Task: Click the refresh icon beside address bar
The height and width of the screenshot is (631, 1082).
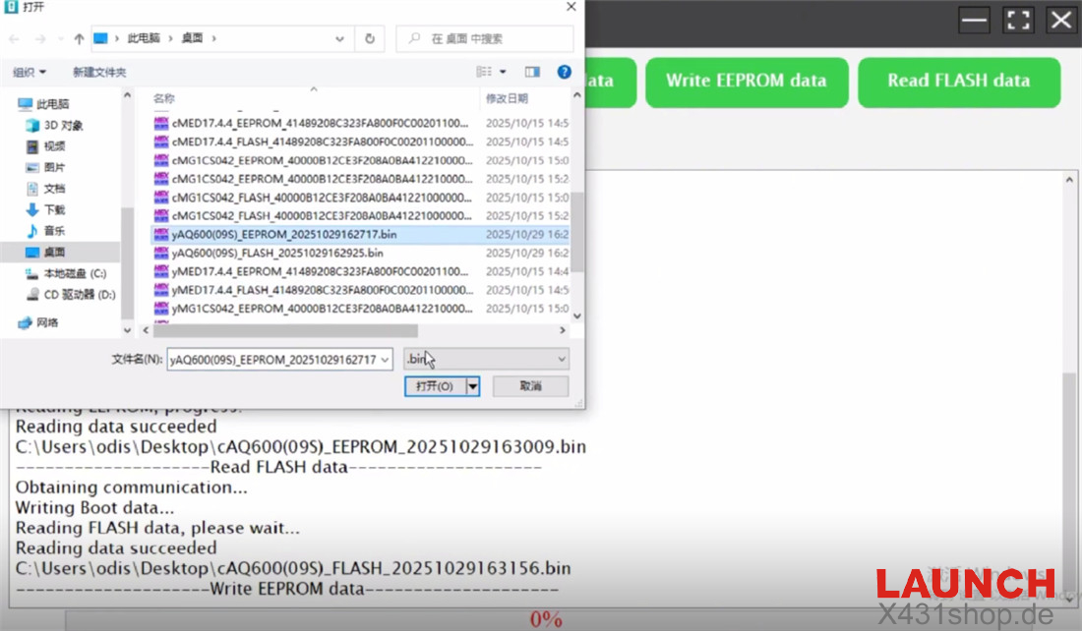Action: [369, 38]
